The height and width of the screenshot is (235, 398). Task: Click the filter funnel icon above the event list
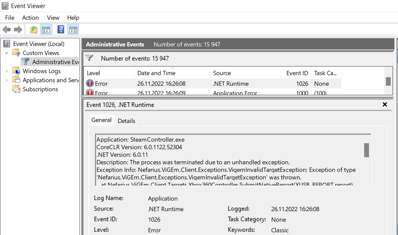tap(90, 58)
